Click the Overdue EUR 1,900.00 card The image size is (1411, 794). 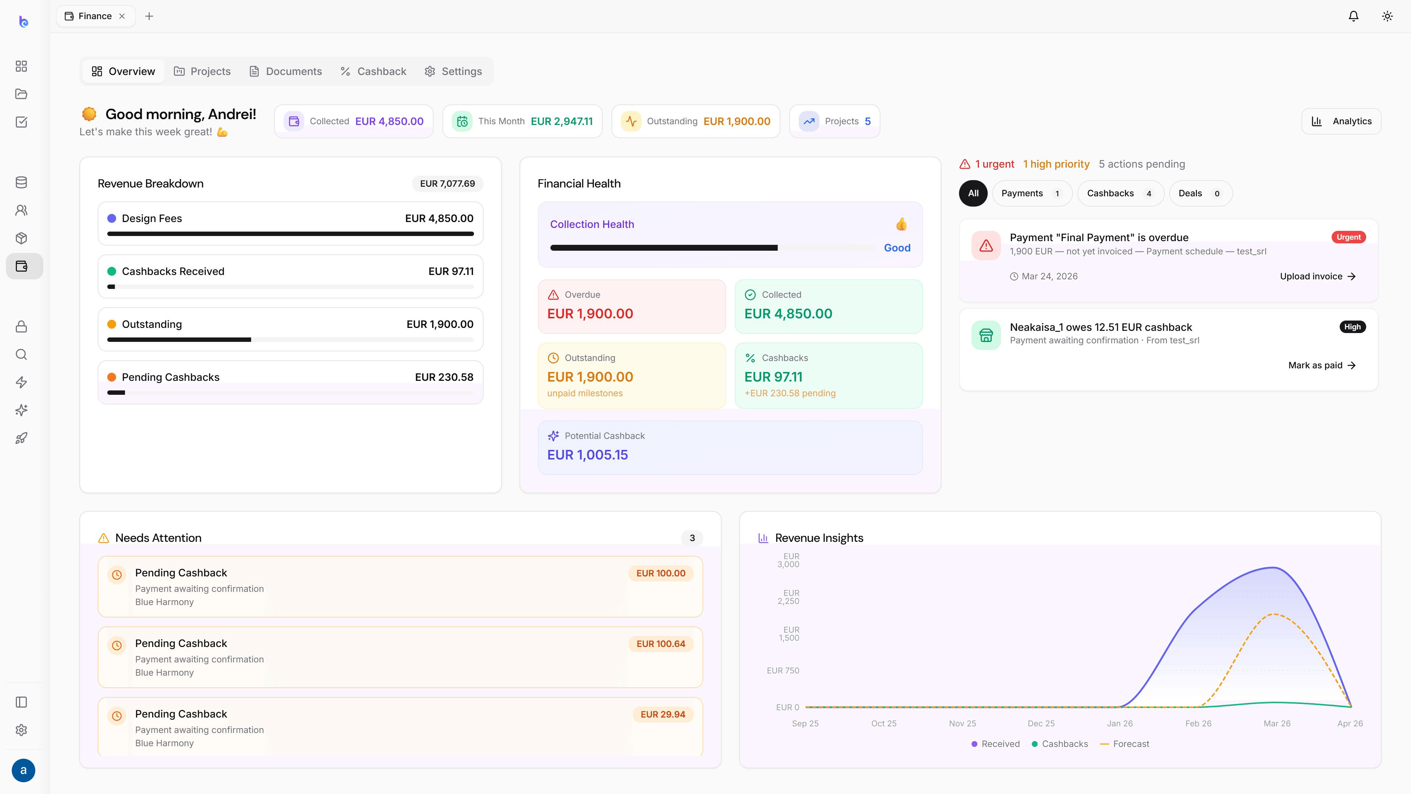click(x=632, y=306)
